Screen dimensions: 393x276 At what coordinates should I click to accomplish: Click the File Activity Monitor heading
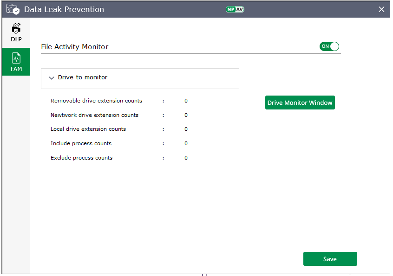75,47
